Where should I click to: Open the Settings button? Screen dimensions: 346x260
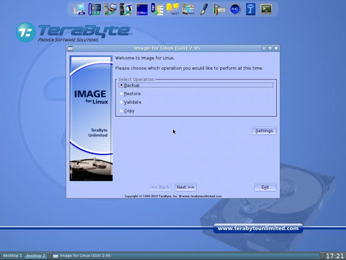264,131
